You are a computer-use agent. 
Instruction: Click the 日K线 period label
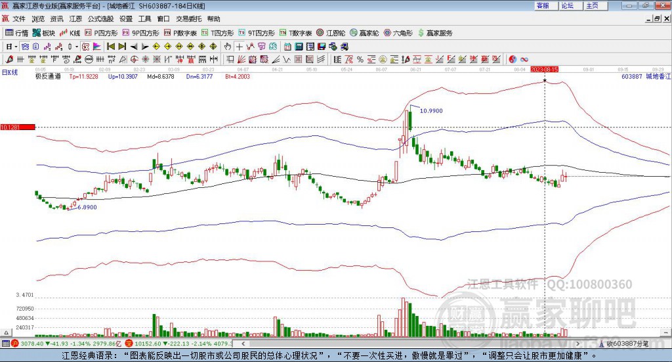pyautogui.click(x=10, y=72)
